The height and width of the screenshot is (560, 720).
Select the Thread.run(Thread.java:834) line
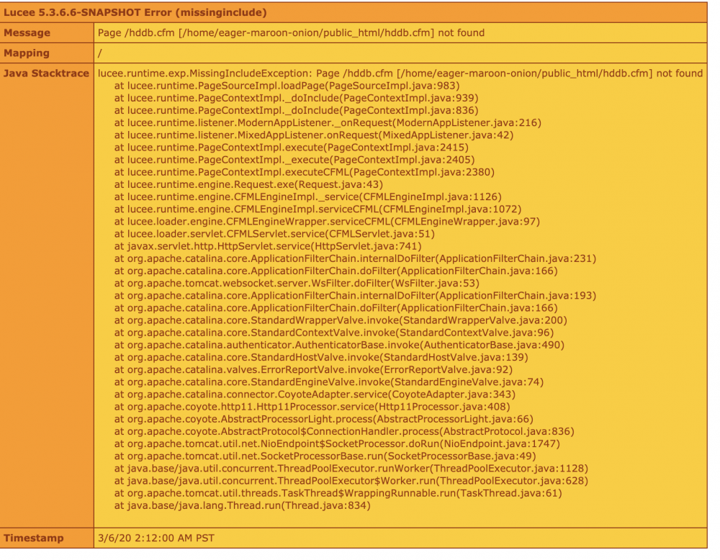pyautogui.click(x=243, y=506)
